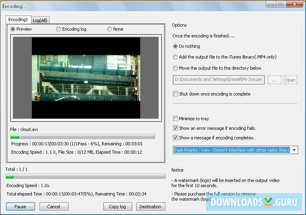Click the Open directory button
Screen dimensions: 306x215
[x=290, y=80]
